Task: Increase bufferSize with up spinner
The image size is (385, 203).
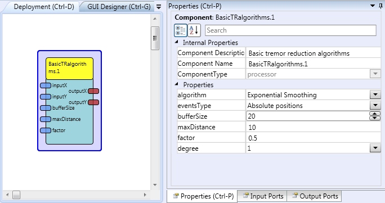Action: click(375, 114)
